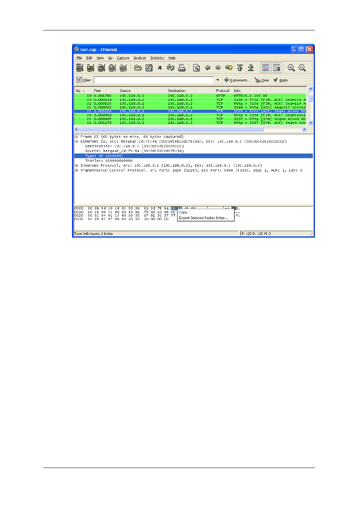The width and height of the screenshot is (358, 507).
Task: Select packet 25 with SYN info
Action: (190, 119)
